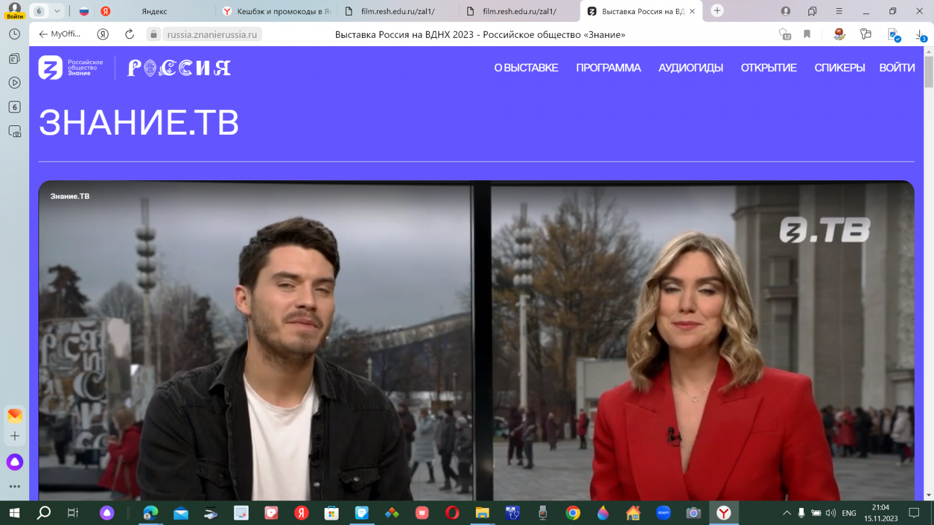Open the browser hamburger menu
The width and height of the screenshot is (934, 525).
coord(839,11)
